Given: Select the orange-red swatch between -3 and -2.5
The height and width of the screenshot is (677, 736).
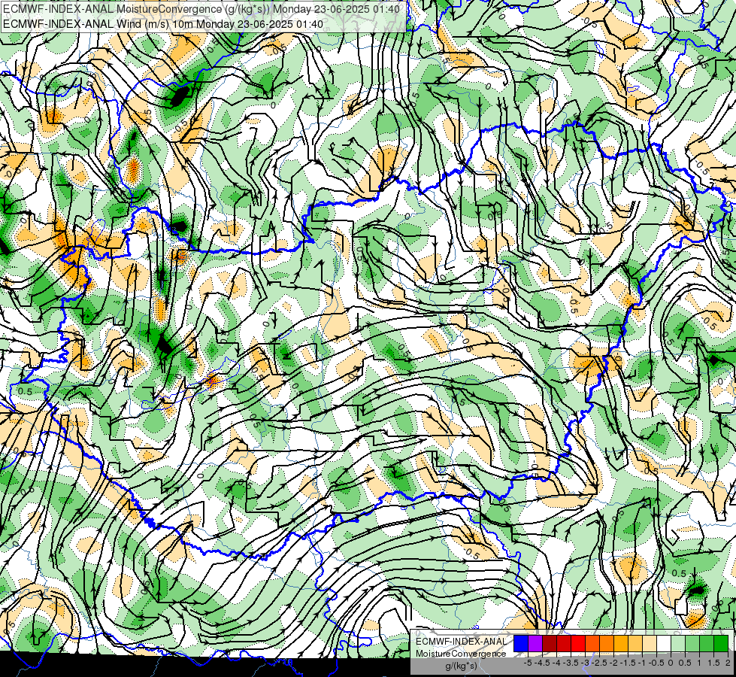Looking at the screenshot, I should [x=592, y=644].
